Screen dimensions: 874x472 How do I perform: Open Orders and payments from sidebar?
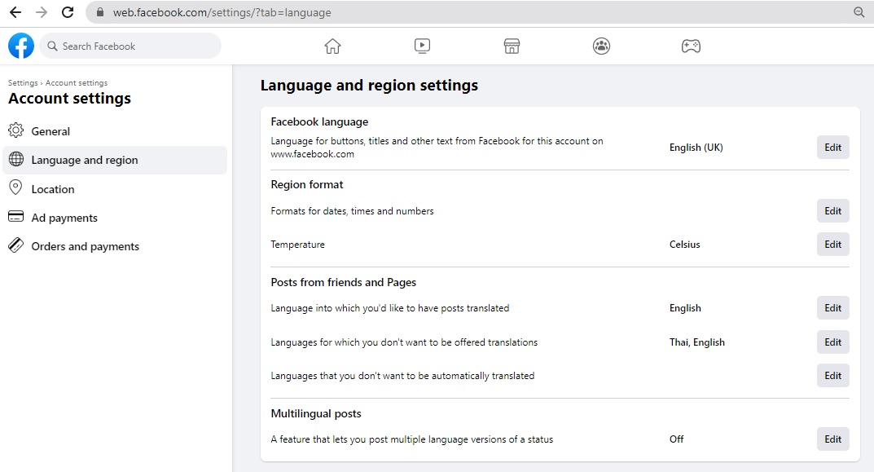pyautogui.click(x=86, y=246)
